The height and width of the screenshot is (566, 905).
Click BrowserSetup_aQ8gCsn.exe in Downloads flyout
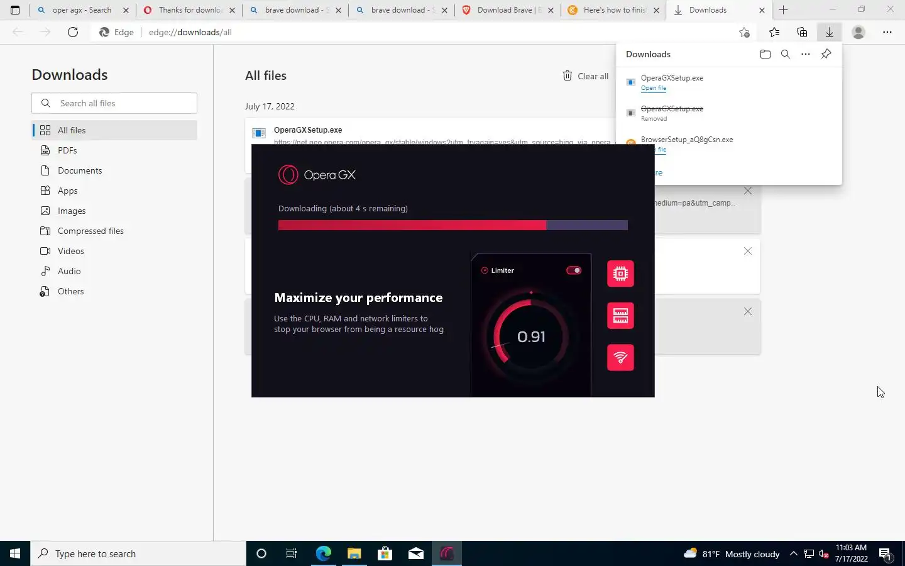point(687,140)
